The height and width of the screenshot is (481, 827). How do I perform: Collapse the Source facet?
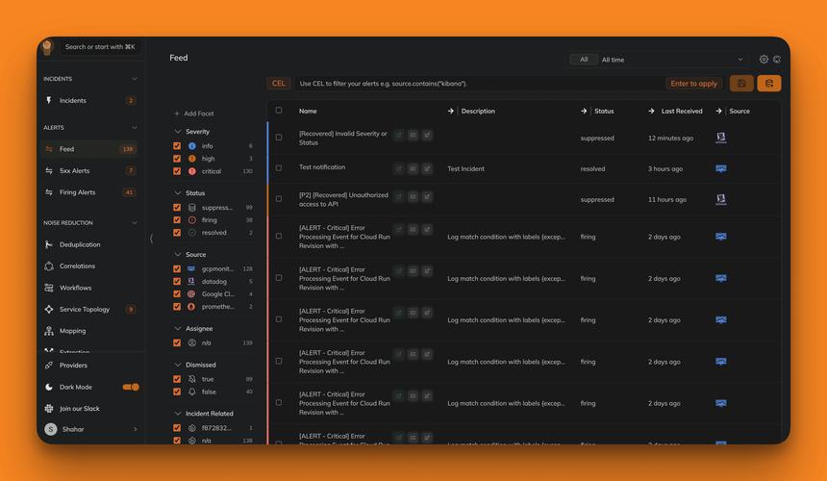tap(178, 254)
